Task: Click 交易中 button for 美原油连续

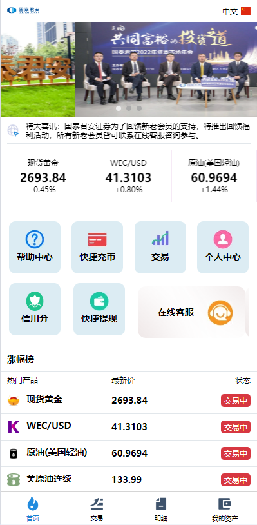Action: pos(236,480)
